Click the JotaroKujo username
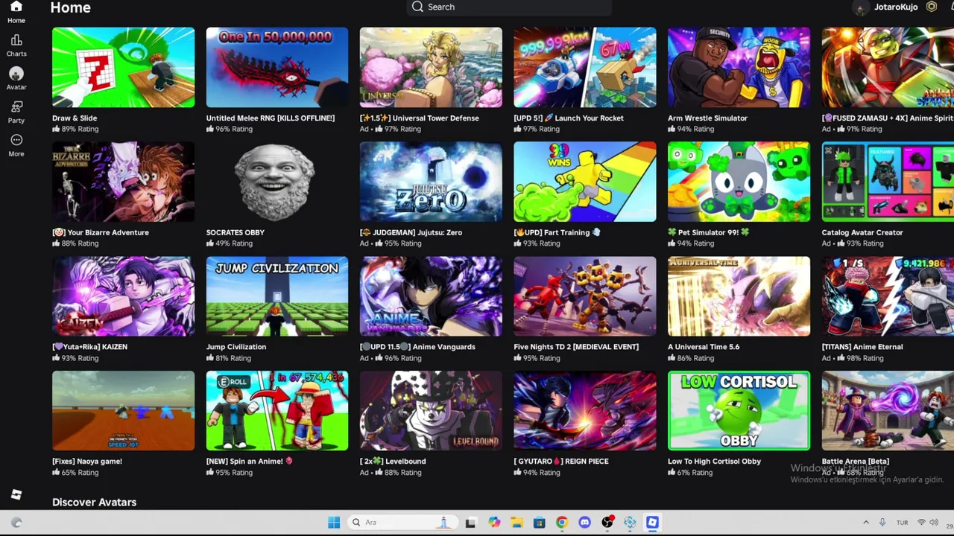The height and width of the screenshot is (536, 954). click(896, 7)
